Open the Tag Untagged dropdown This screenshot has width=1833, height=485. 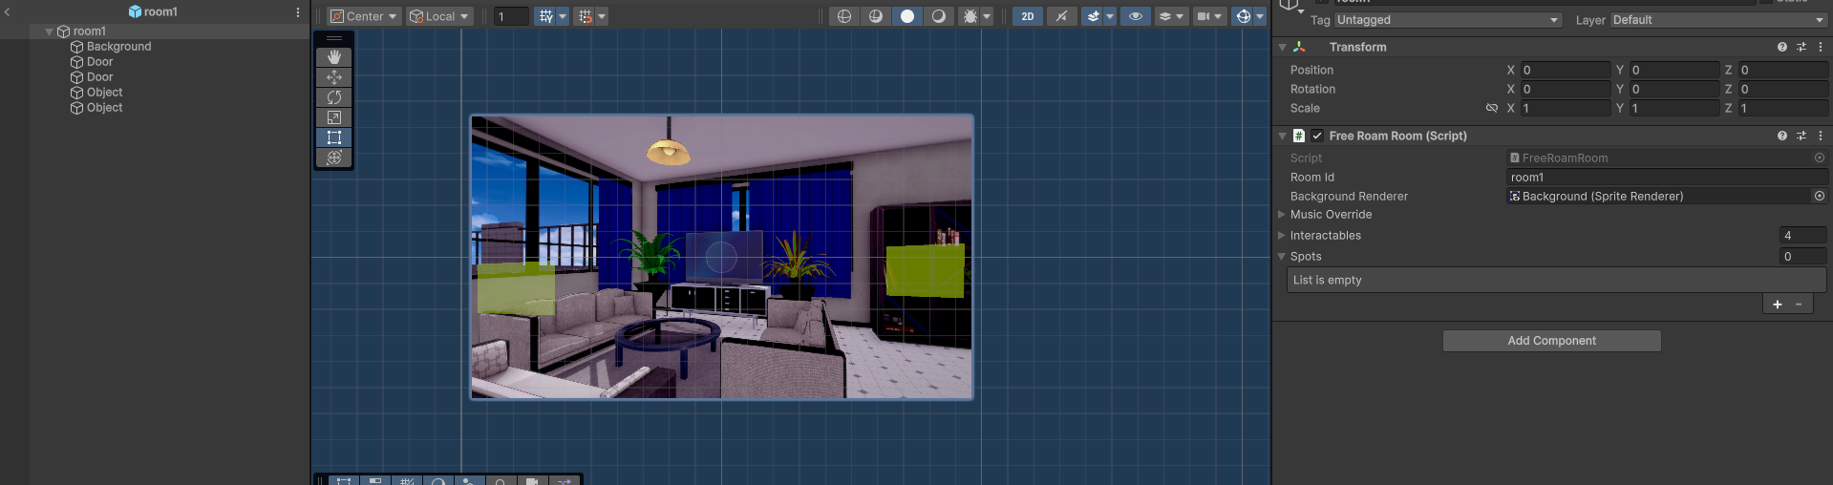[1448, 20]
